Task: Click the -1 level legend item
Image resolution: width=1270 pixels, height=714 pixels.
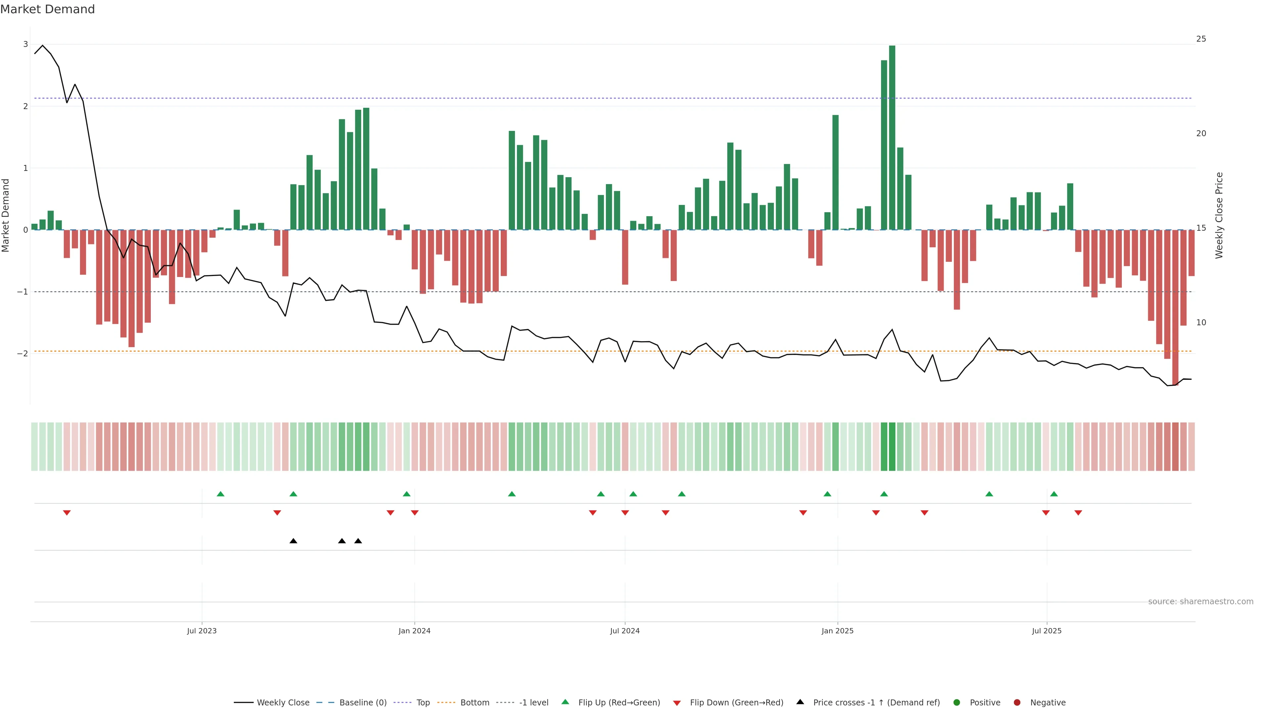Action: pos(533,703)
